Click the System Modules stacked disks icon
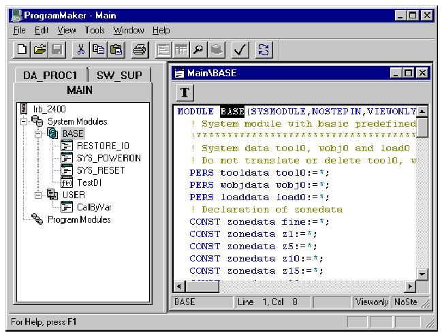 click(37, 121)
